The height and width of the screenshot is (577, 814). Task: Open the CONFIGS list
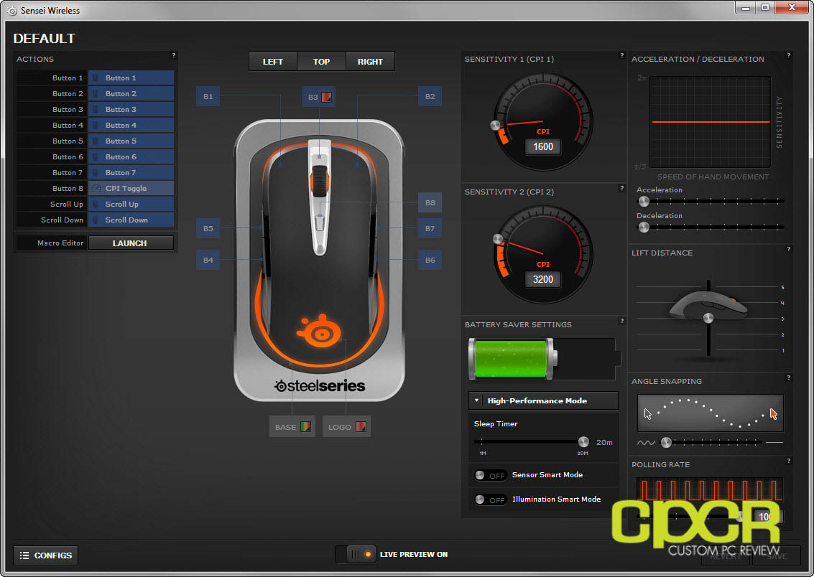[x=46, y=555]
